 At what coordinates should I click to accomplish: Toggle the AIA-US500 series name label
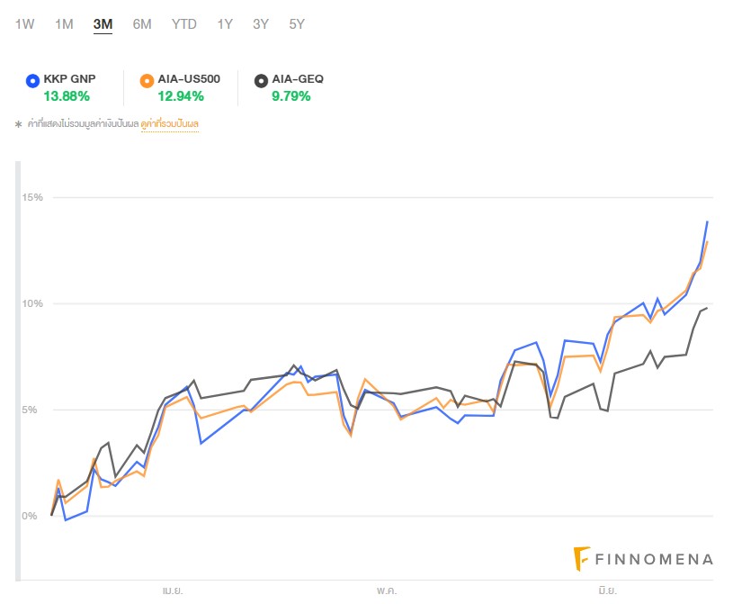coord(188,79)
